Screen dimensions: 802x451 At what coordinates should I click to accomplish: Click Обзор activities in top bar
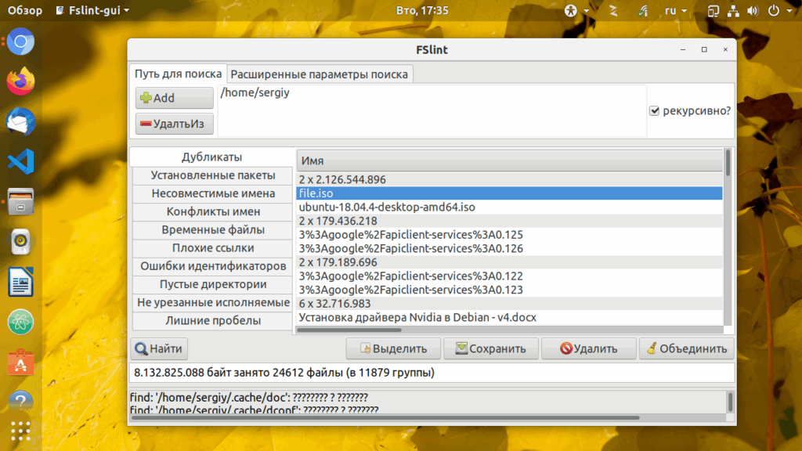(x=24, y=10)
